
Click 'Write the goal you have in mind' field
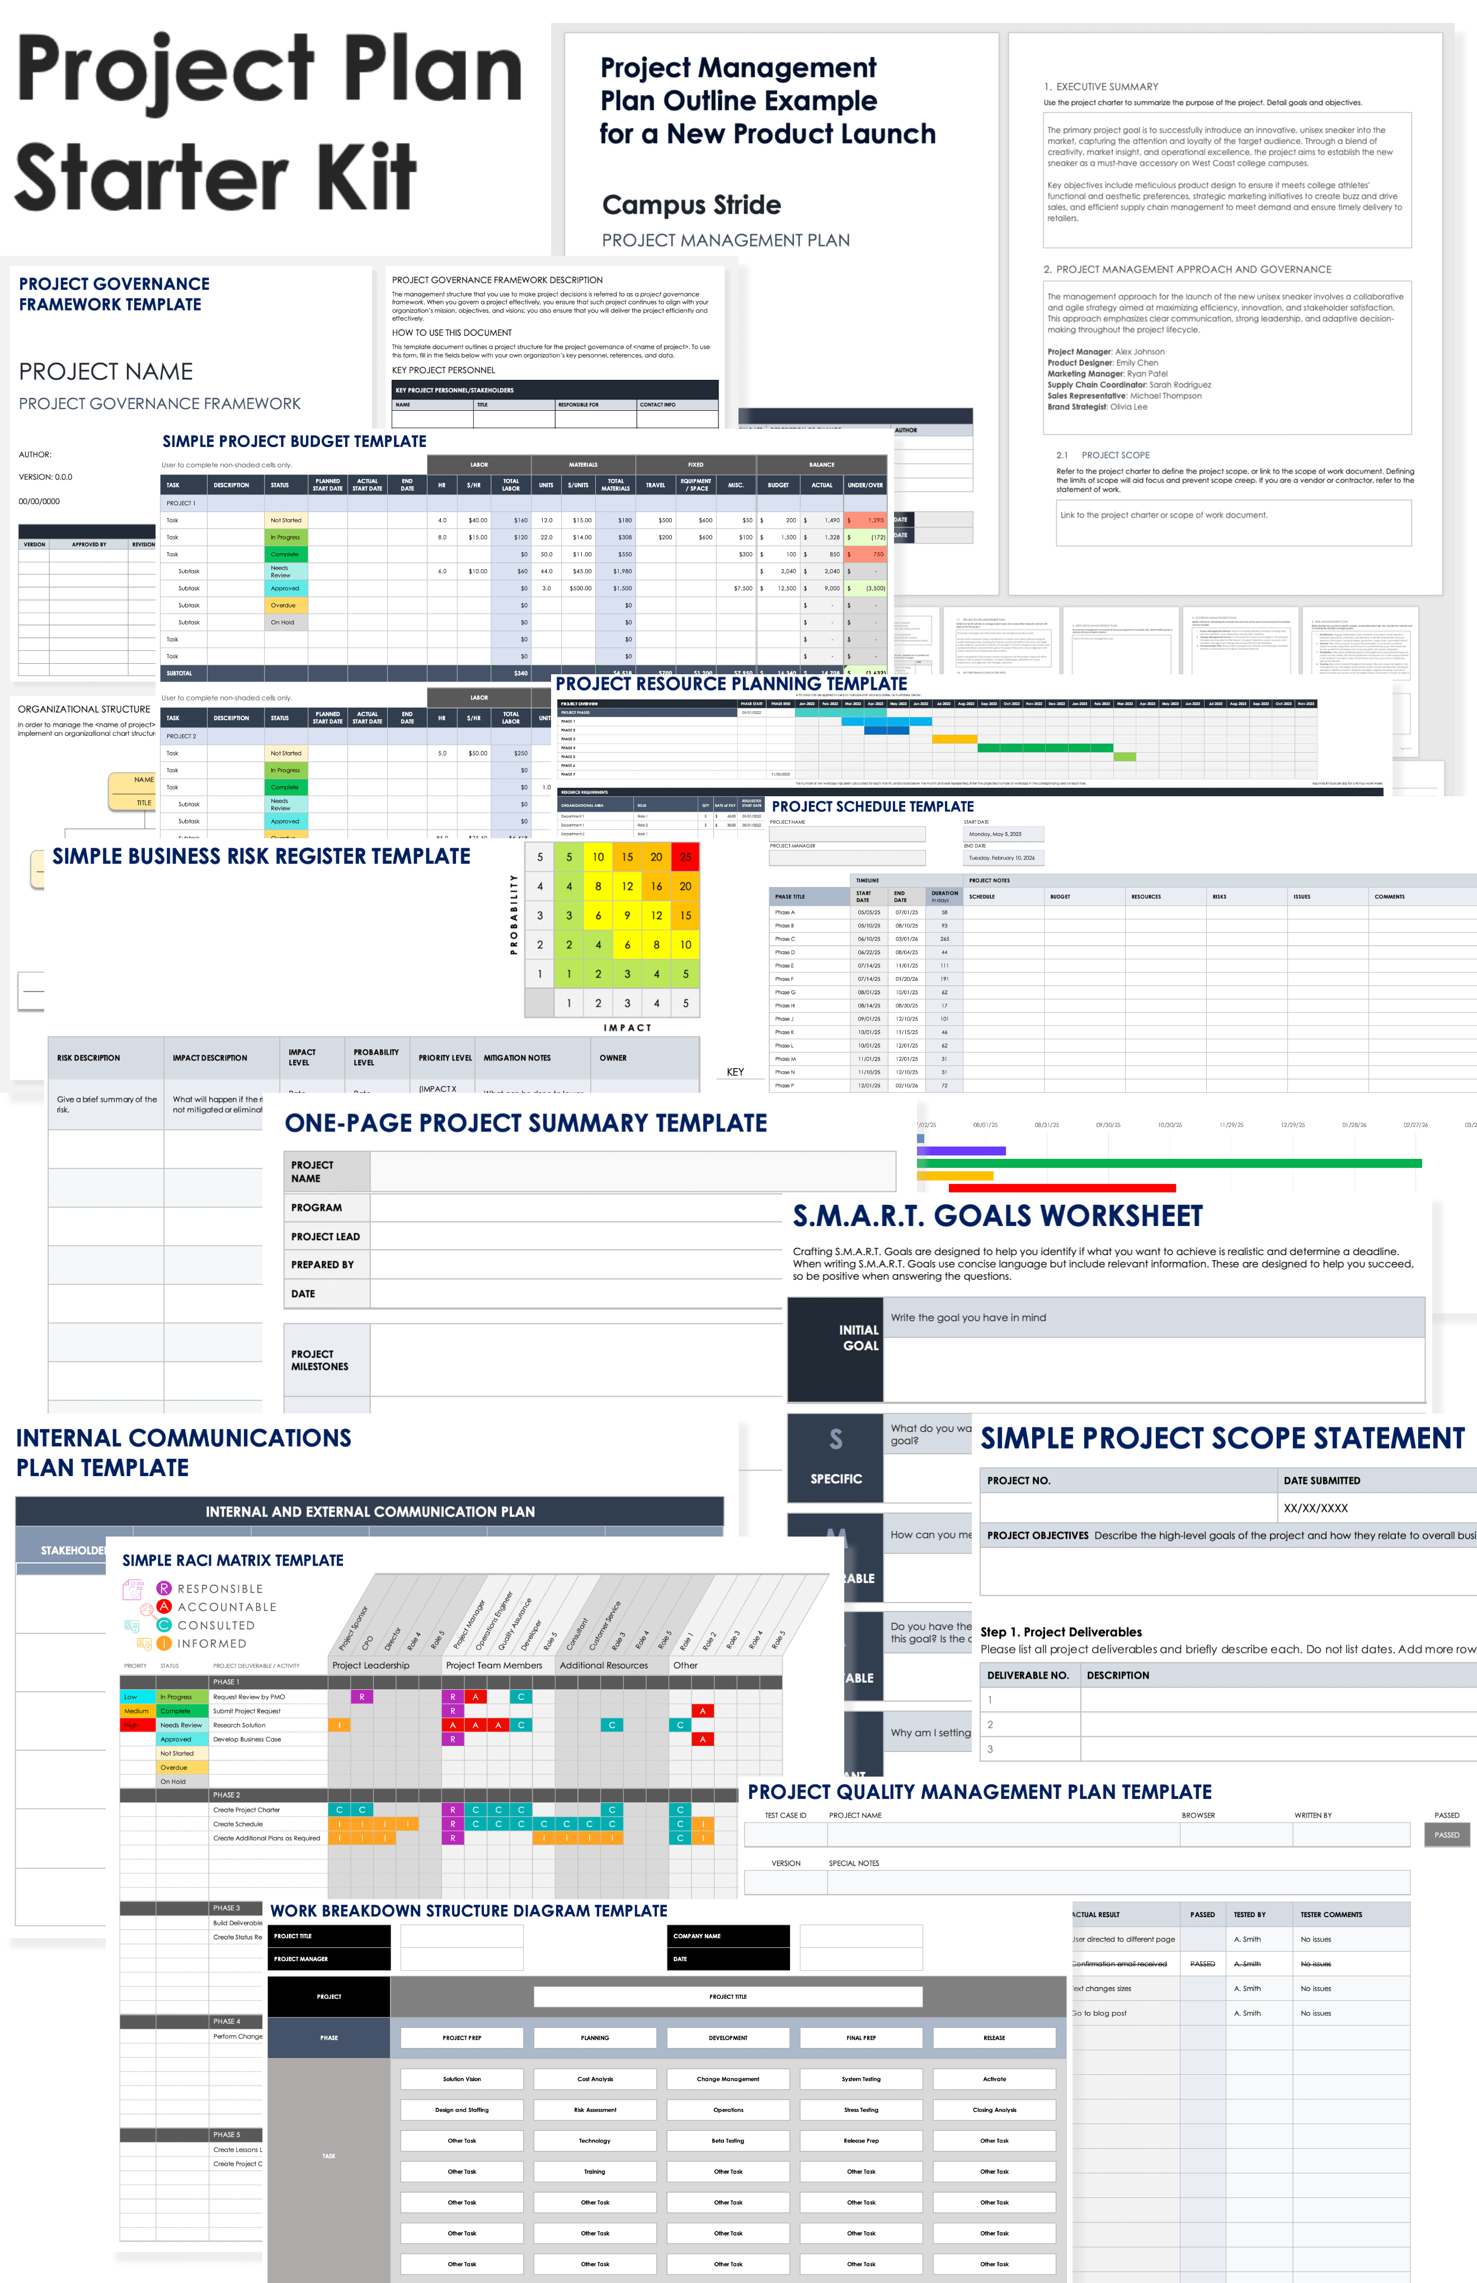[x=1154, y=1317]
